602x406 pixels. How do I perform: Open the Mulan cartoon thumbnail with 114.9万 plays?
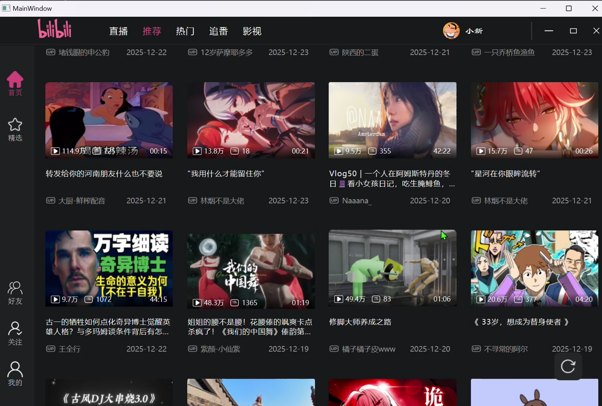click(x=109, y=120)
